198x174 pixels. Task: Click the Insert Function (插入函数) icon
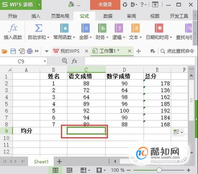point(13,28)
